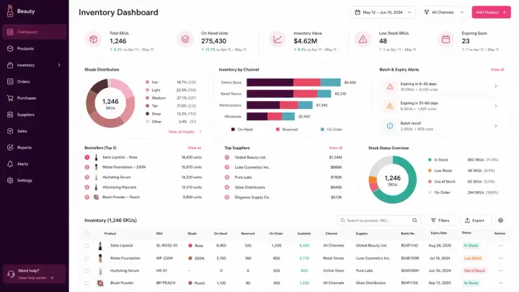519x292 pixels.
Task: Click View all shades link
Action: tap(185, 132)
